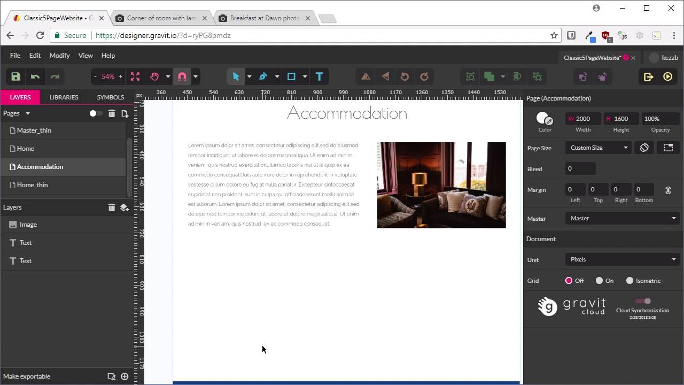
Task: Activate the Pan hand tool
Action: click(x=154, y=76)
